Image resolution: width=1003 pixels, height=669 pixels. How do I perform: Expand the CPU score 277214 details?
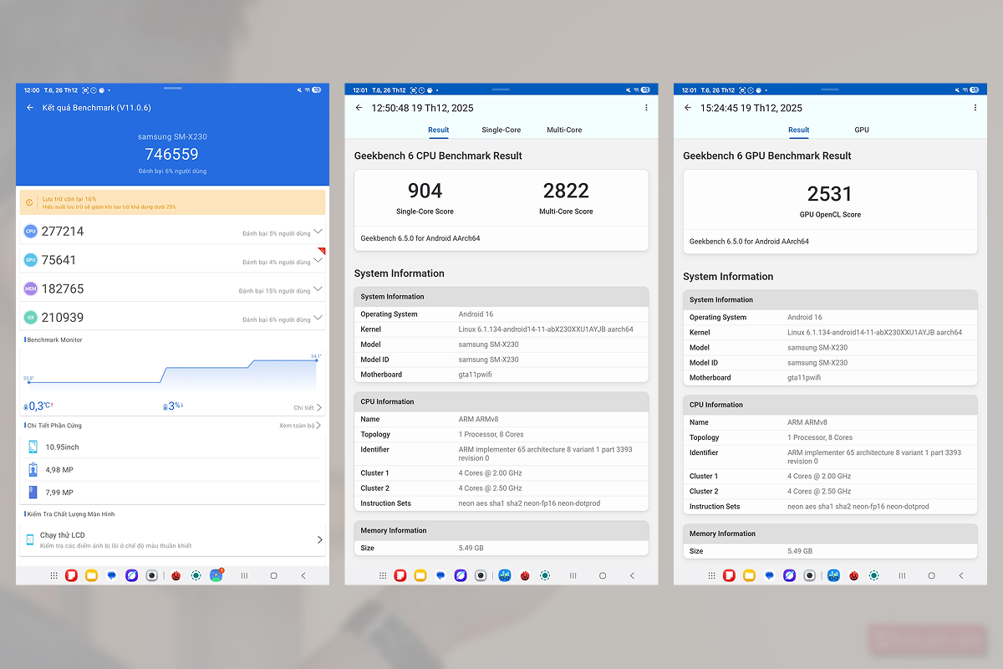318,232
